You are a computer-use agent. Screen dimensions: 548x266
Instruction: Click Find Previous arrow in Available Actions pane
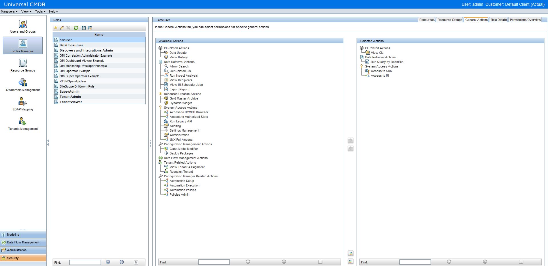pos(284,262)
